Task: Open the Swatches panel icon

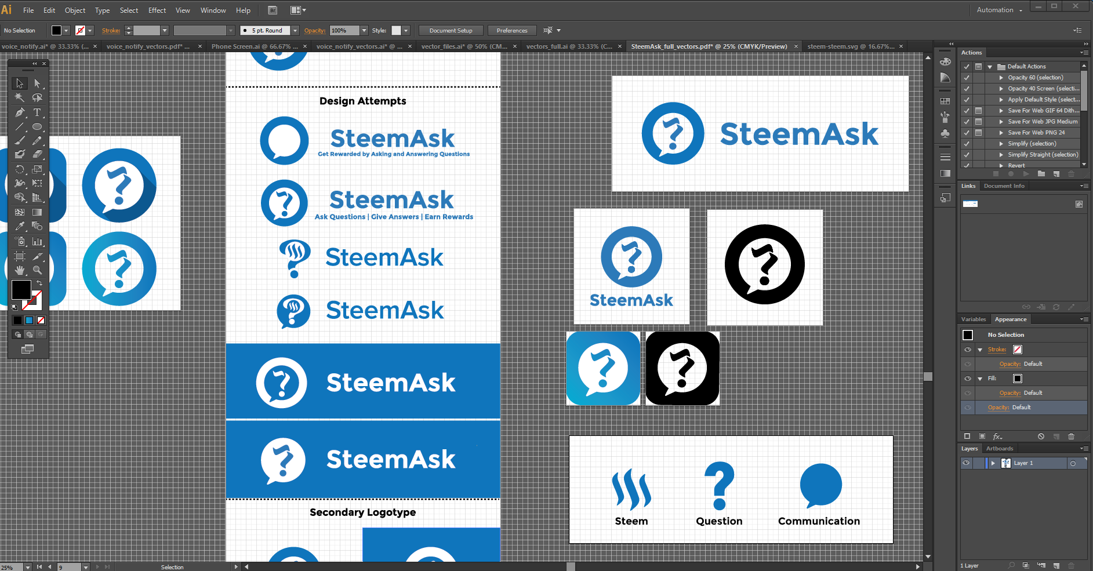Action: (x=945, y=101)
